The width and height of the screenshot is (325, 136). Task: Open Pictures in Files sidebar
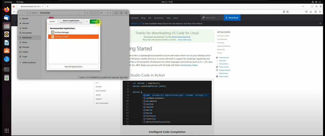coord(29,47)
